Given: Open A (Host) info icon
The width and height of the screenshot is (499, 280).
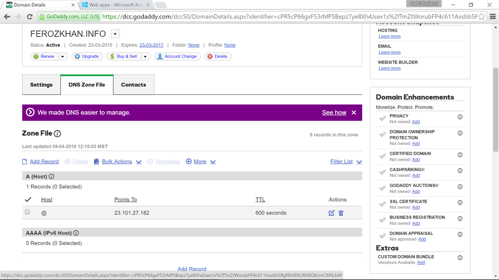Looking at the screenshot, I should [x=51, y=176].
